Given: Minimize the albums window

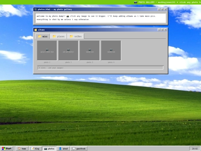Looking at the screenshot, I should point(159,30).
